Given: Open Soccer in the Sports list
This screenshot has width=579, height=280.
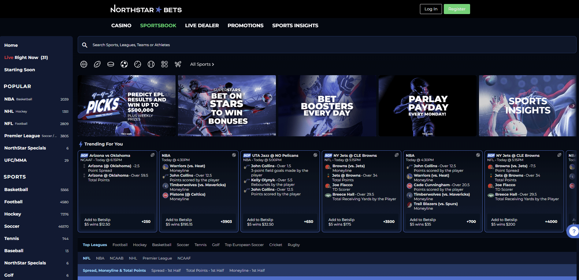Looking at the screenshot, I should point(36,226).
